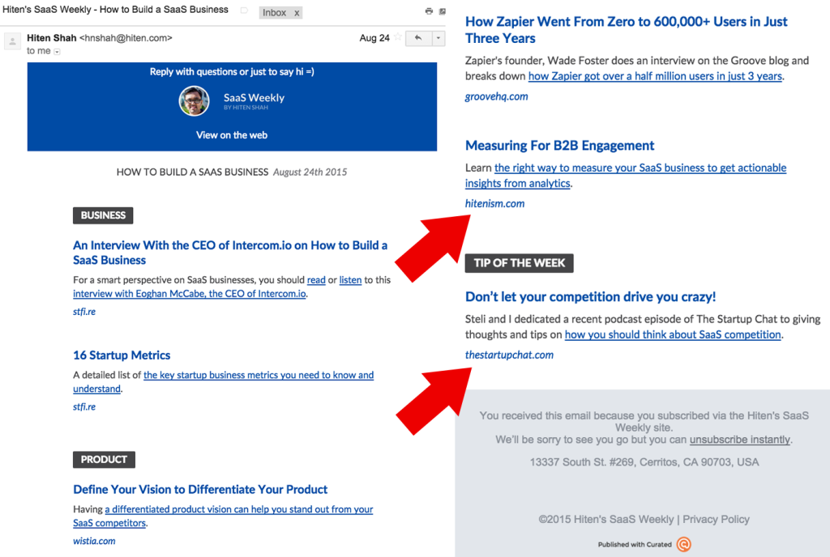Open the Zapier Zero to 600,000+ Users headline
Image resolution: width=830 pixels, height=557 pixels.
[x=627, y=30]
